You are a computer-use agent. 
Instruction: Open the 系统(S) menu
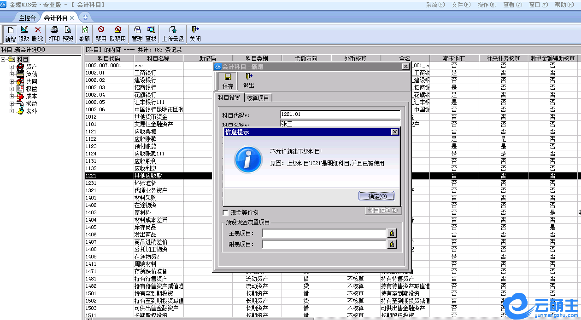point(435,5)
